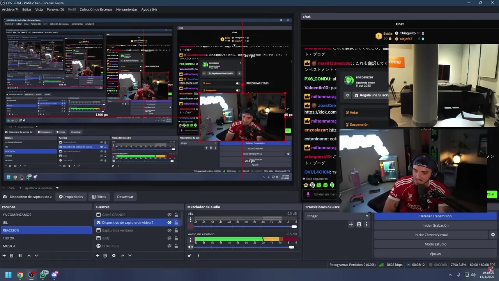Show hidden system tray icons
Screen dimensions: 499x281
(450, 275)
